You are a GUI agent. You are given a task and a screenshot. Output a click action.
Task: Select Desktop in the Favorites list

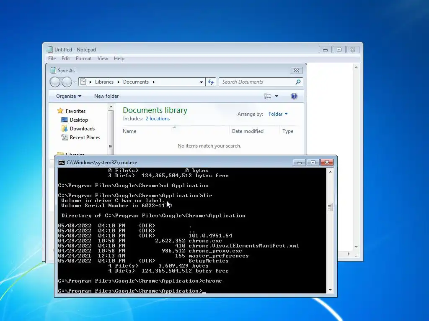[79, 120]
